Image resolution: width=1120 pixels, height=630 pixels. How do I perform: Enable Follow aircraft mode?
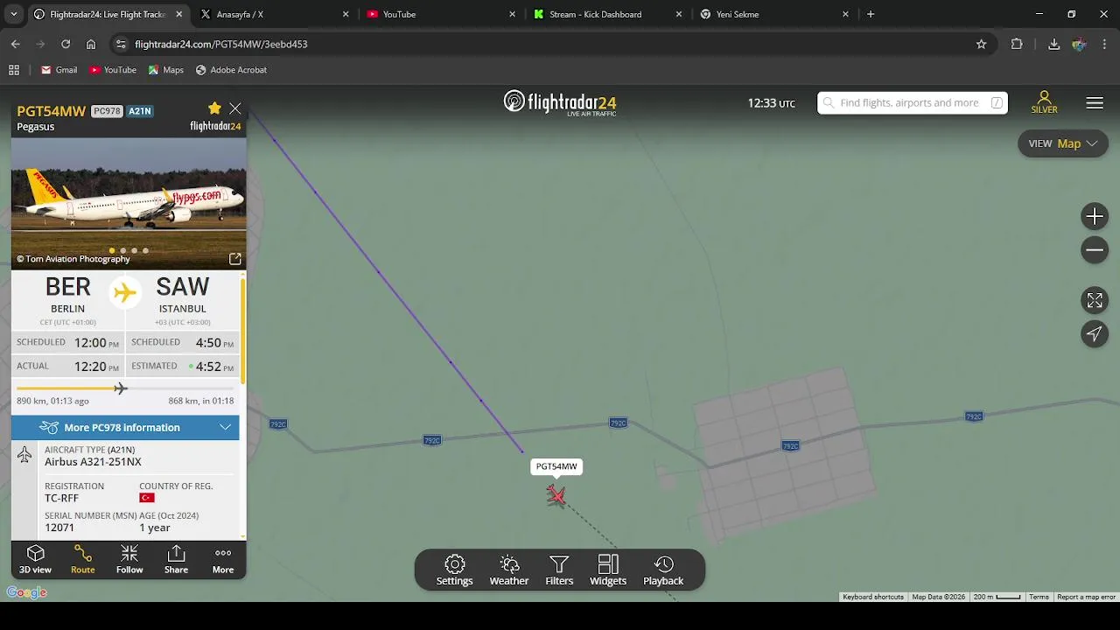pos(129,559)
